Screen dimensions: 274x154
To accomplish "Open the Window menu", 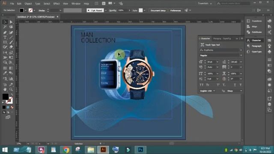I will point(76,3).
